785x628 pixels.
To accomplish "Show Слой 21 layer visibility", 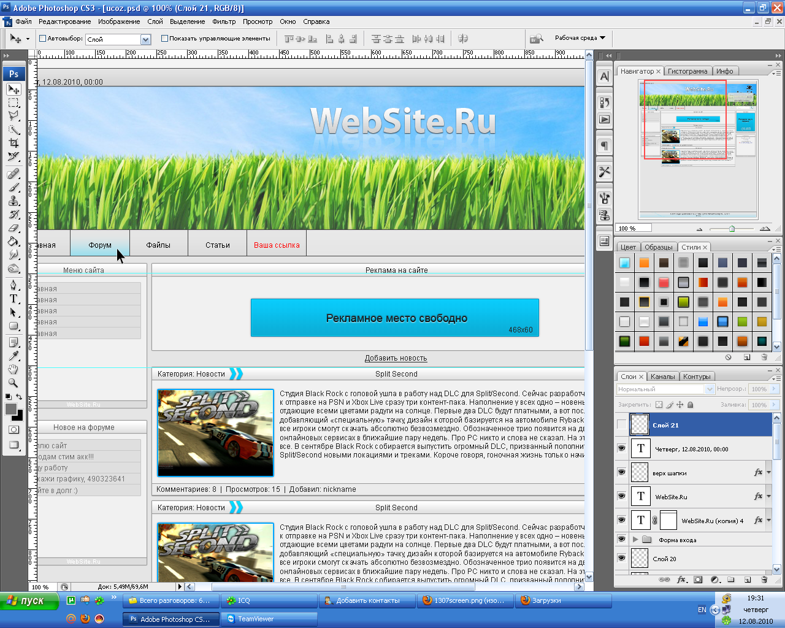I will click(x=621, y=424).
